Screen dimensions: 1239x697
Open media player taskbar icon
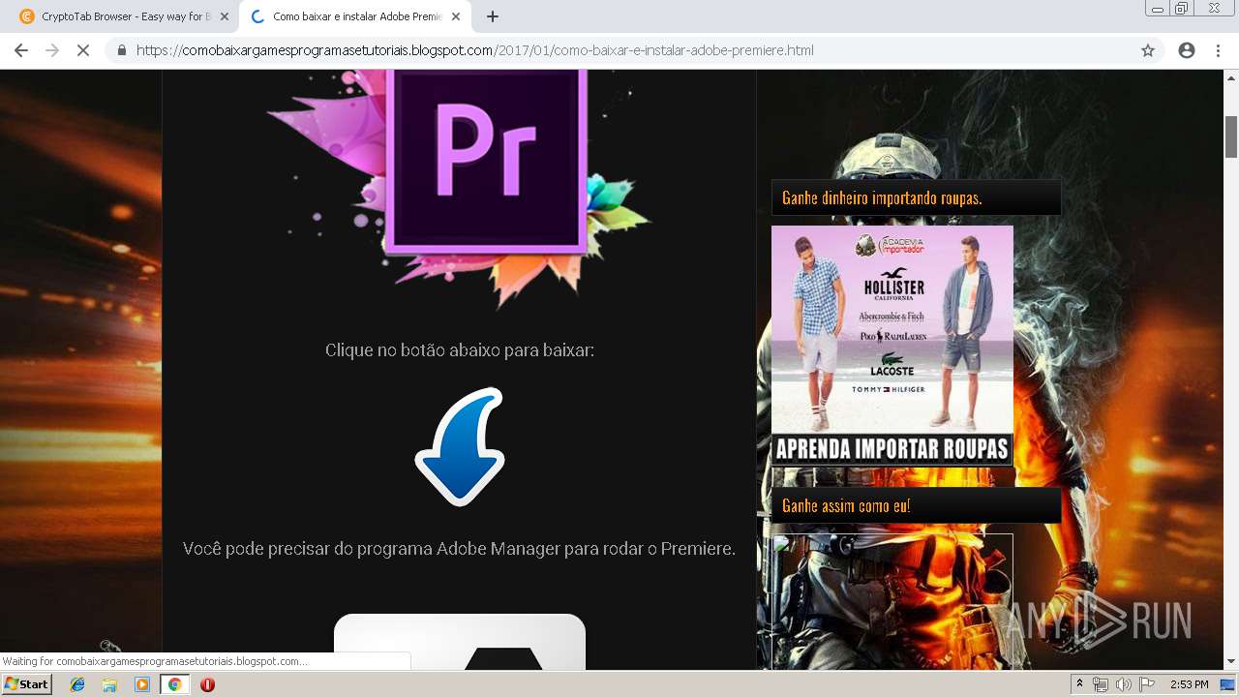[x=142, y=684]
